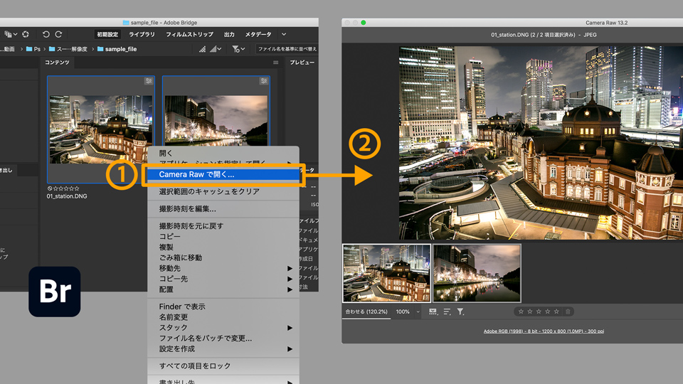Select the コンテンツ panel tab

point(57,63)
